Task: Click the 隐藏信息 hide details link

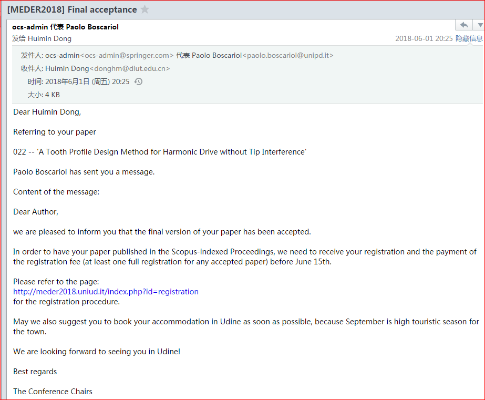Action: tap(469, 38)
